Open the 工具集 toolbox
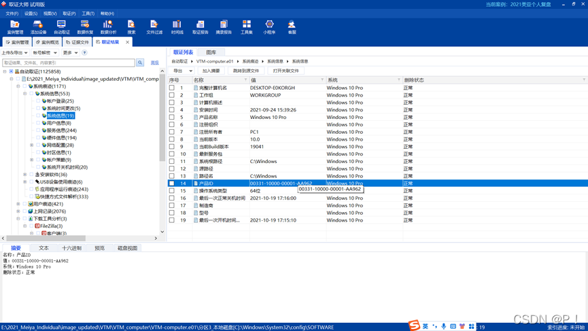 tap(246, 27)
